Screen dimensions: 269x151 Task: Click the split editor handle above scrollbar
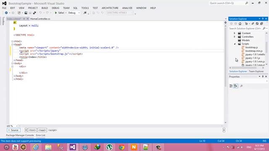coord(225,23)
